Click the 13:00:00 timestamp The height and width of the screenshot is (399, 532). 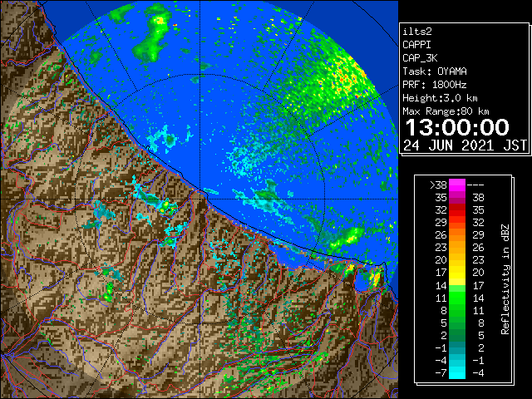click(x=457, y=127)
